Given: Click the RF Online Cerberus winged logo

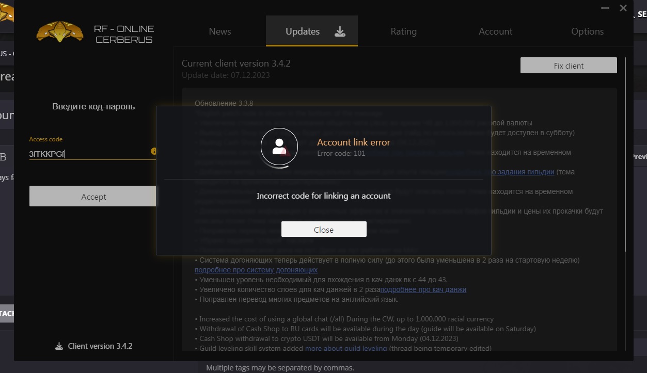Looking at the screenshot, I should [x=60, y=32].
